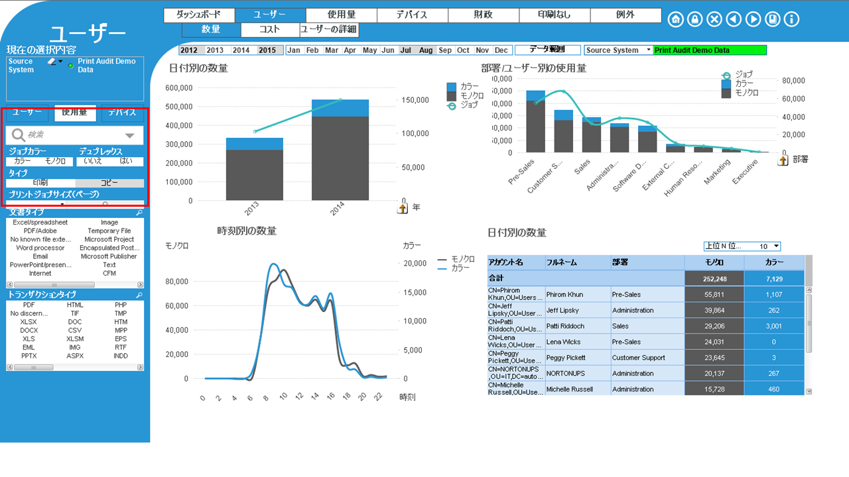Toggle the カラー job color filter

pos(23,162)
